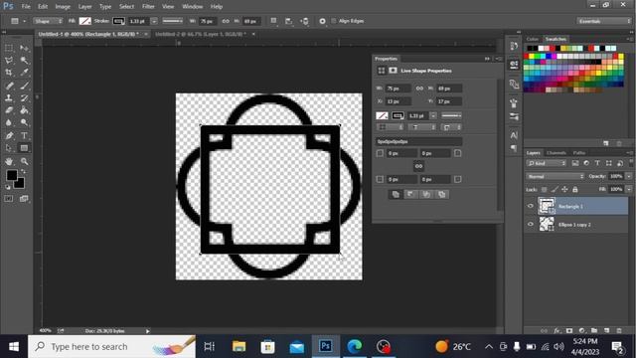Select the History Brush tool
636x358 pixels.
24,97
